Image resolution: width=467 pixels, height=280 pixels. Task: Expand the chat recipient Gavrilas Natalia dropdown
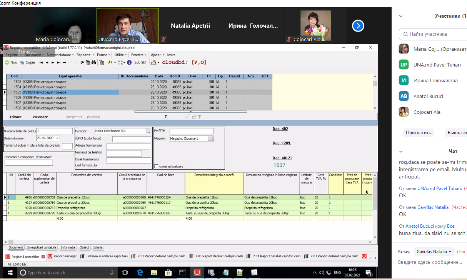(434, 252)
